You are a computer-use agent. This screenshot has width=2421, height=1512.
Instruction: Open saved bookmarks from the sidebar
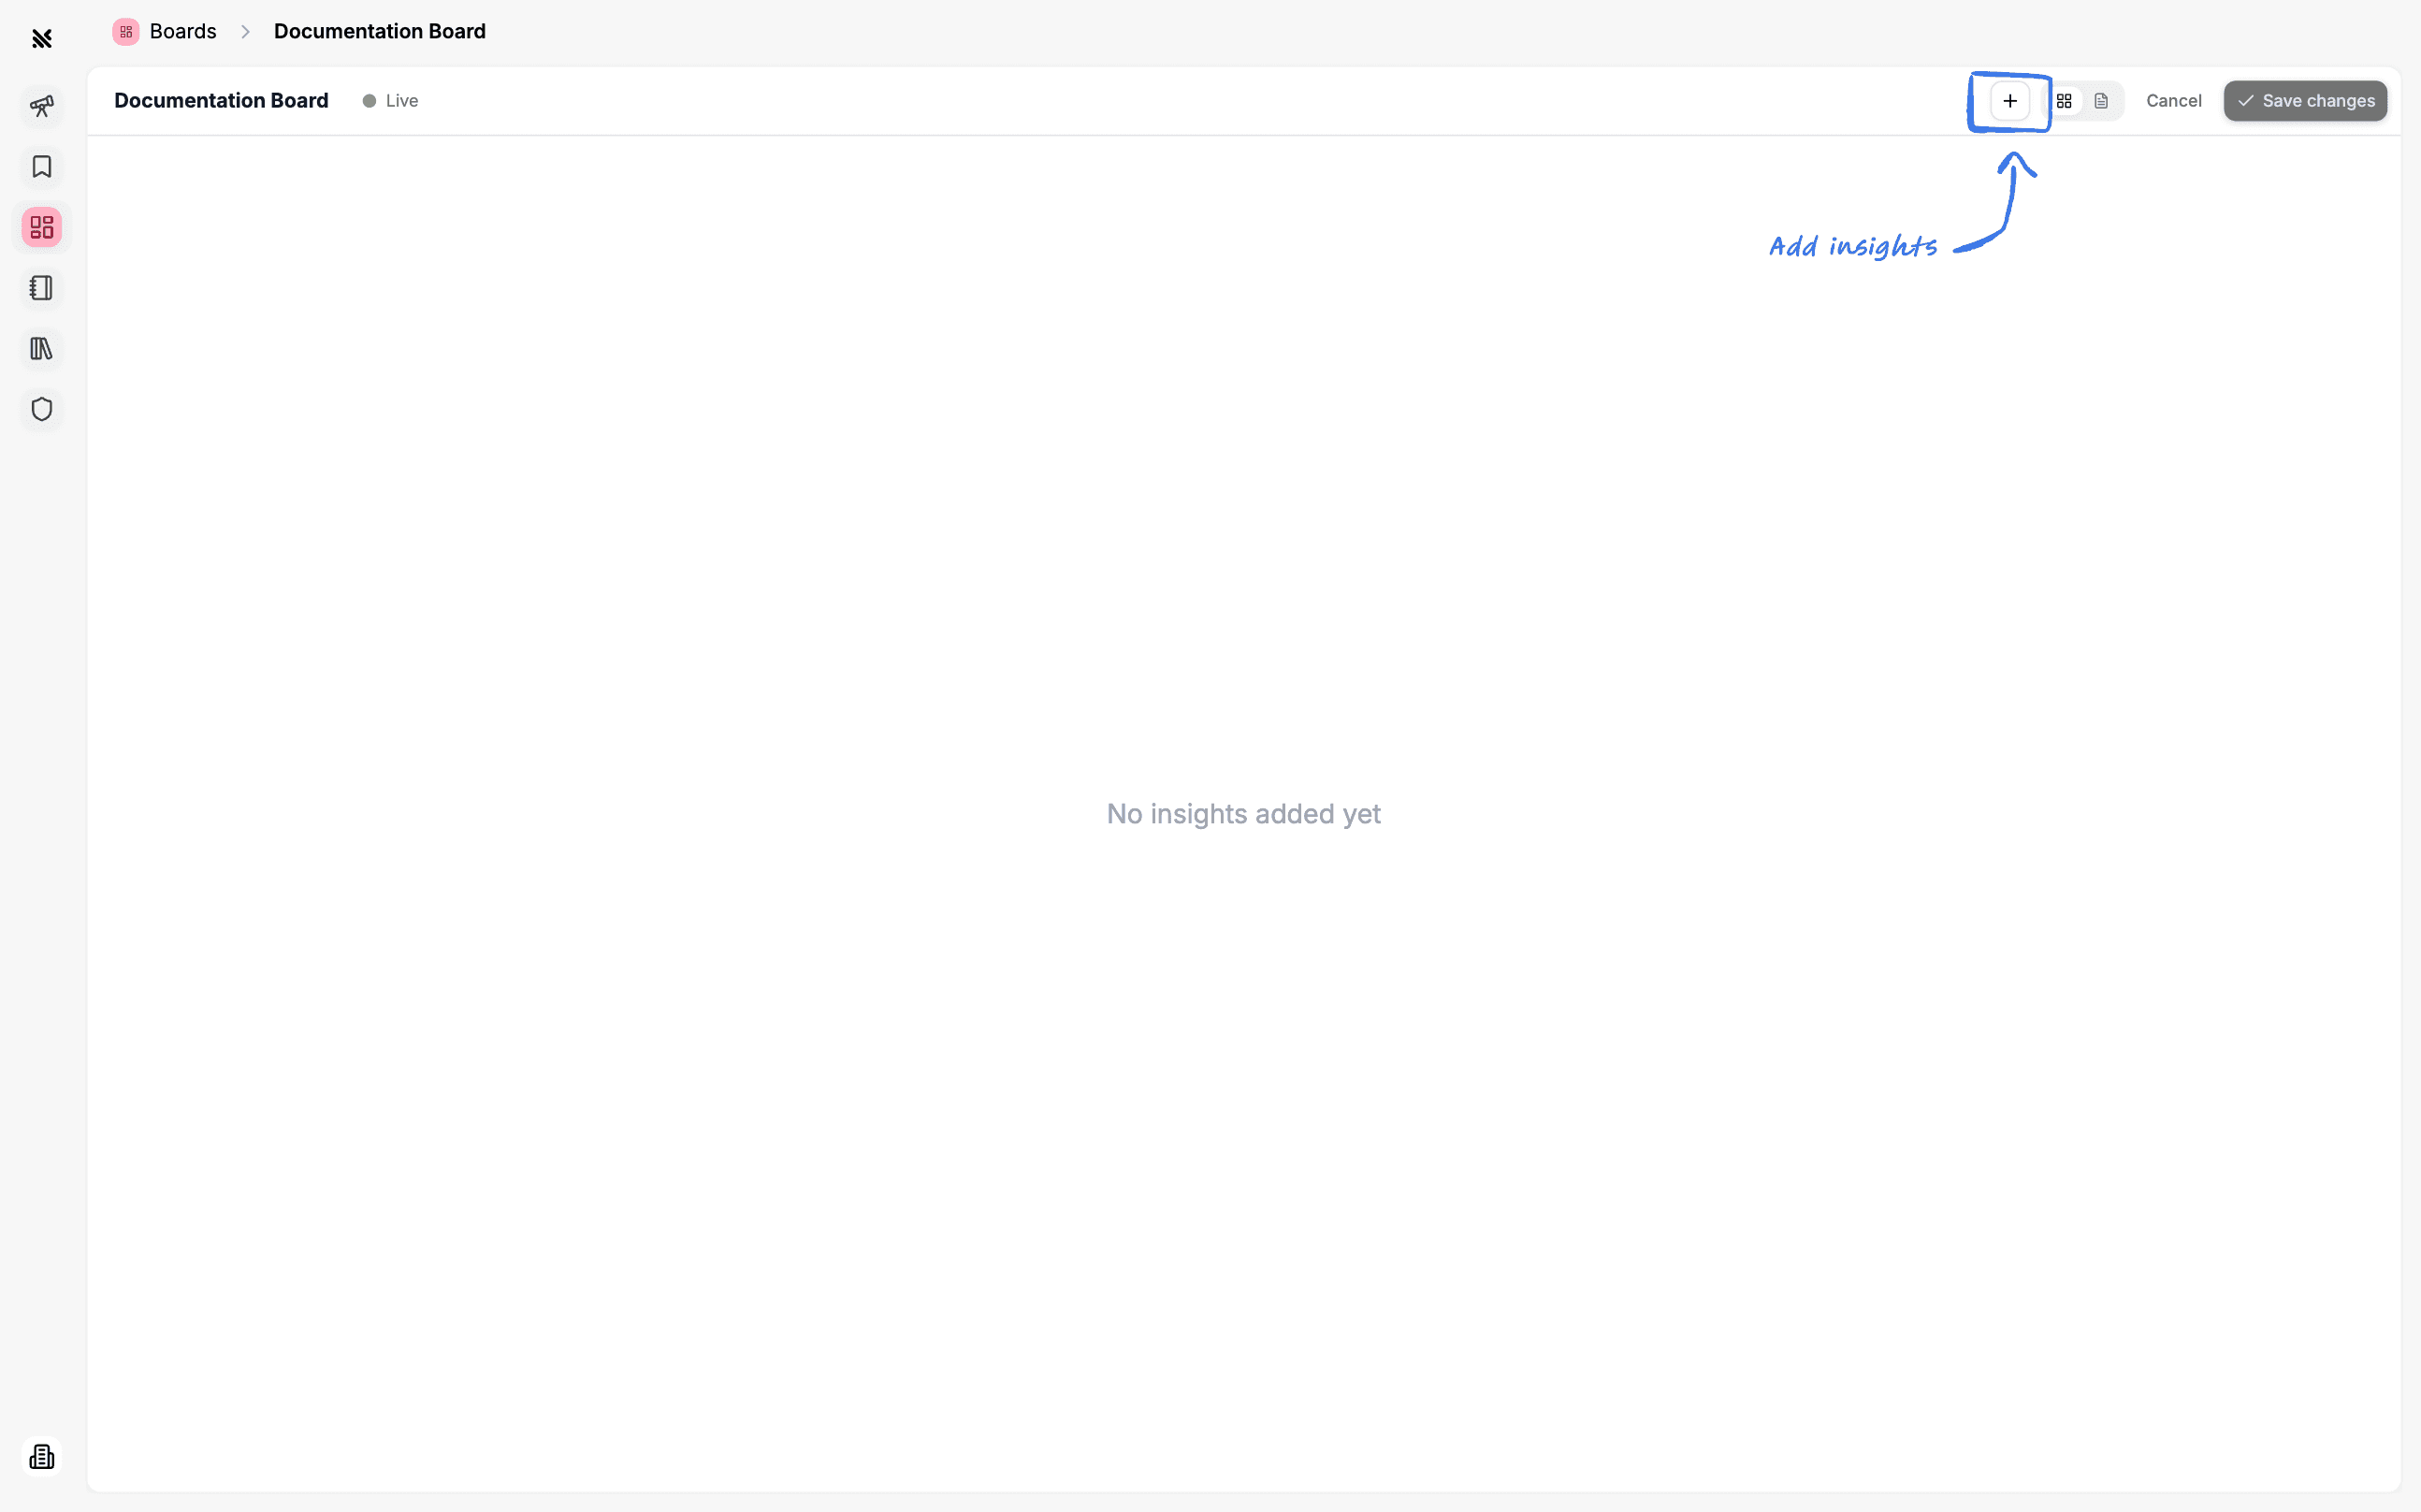click(41, 167)
